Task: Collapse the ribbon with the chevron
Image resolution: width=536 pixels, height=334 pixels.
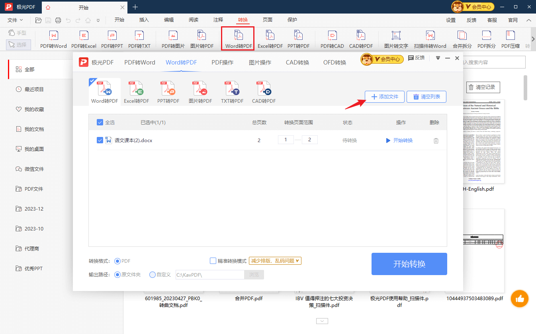Action: point(528,20)
